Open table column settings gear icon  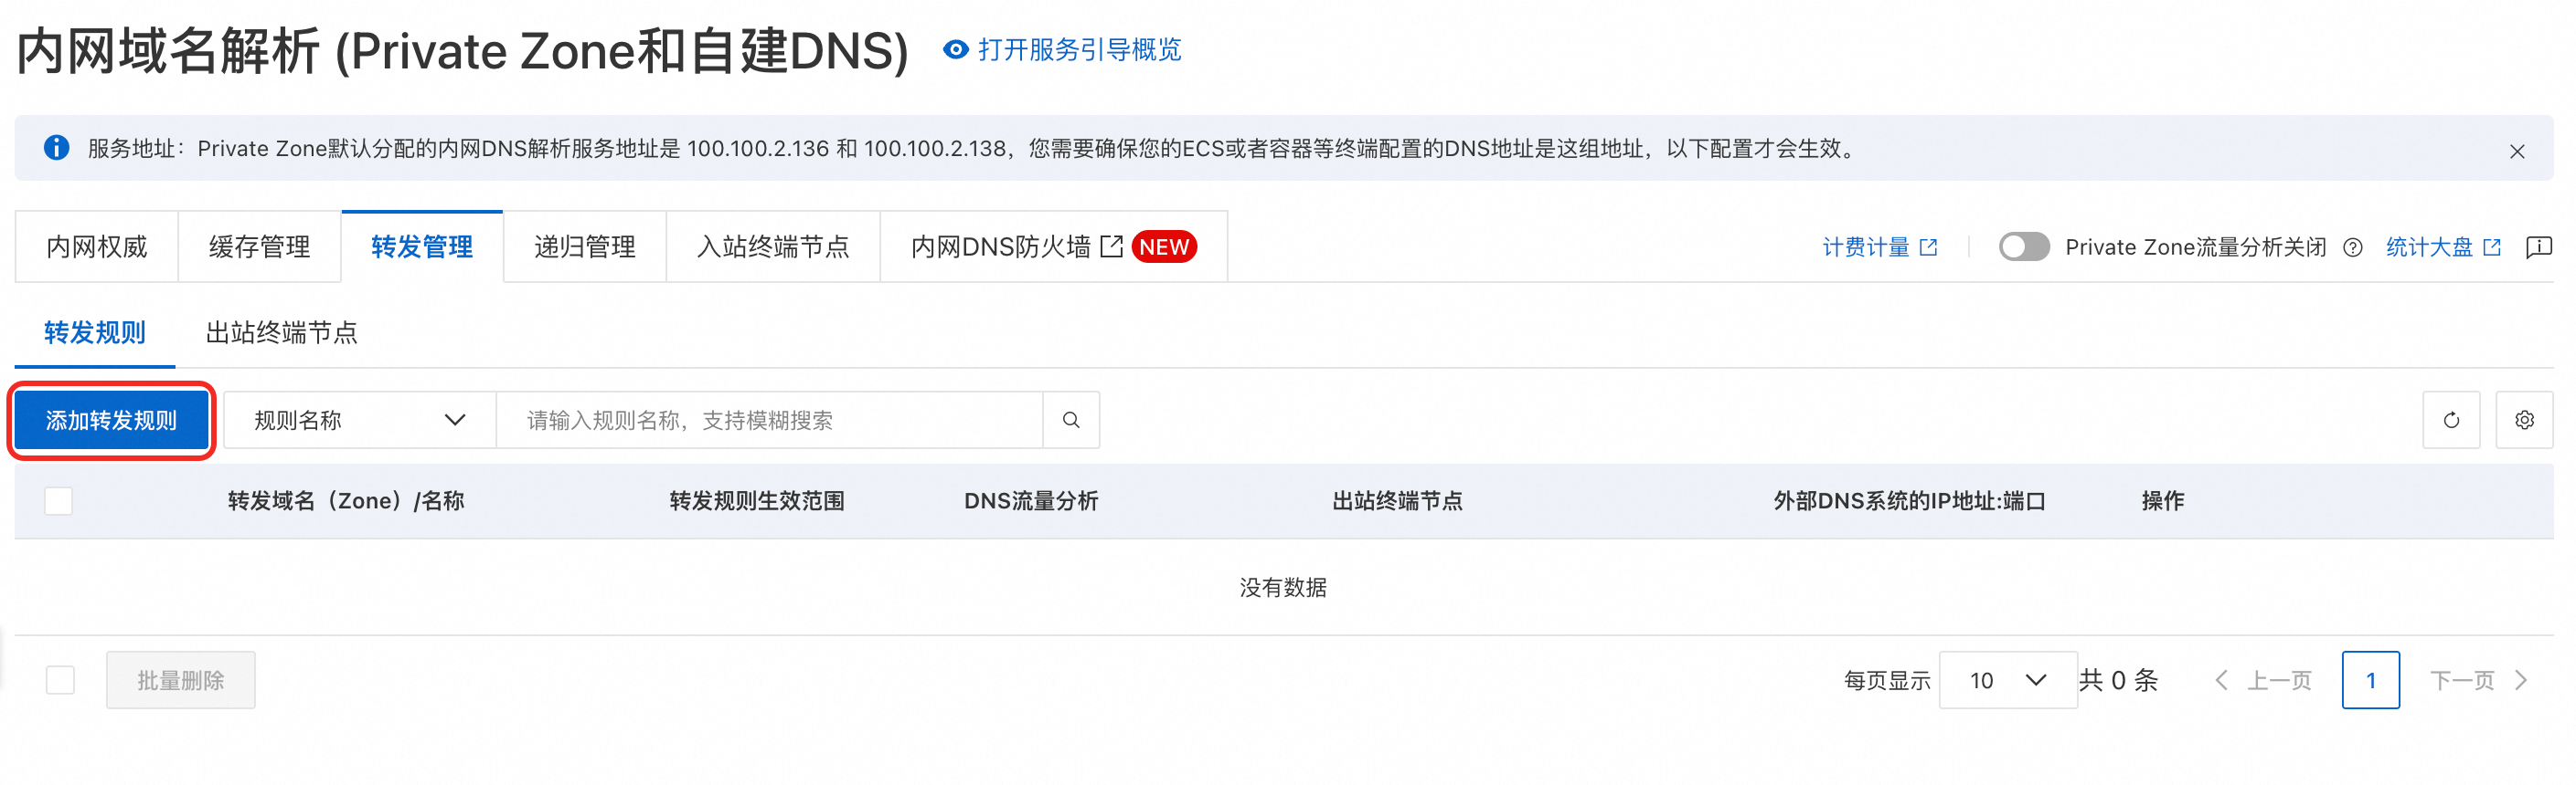2523,420
